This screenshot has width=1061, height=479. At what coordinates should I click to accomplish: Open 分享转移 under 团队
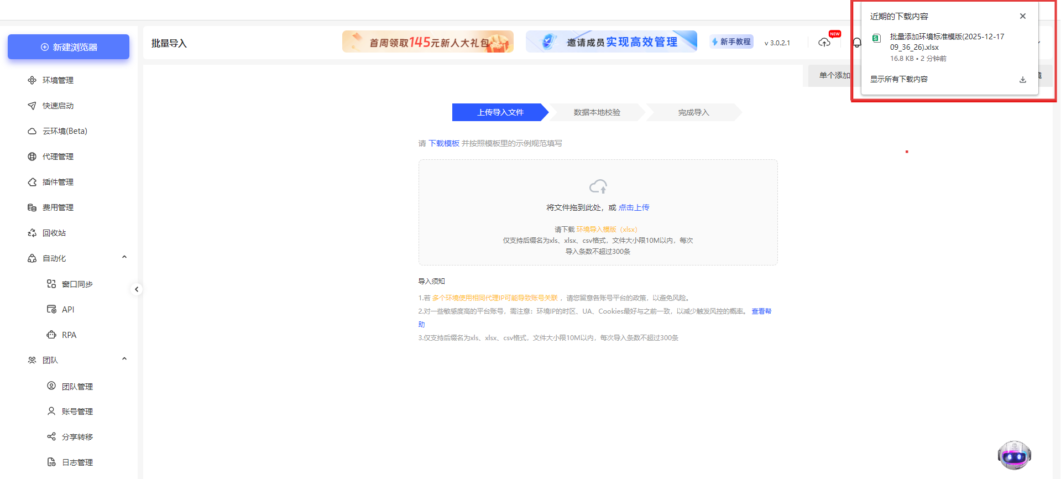[77, 437]
